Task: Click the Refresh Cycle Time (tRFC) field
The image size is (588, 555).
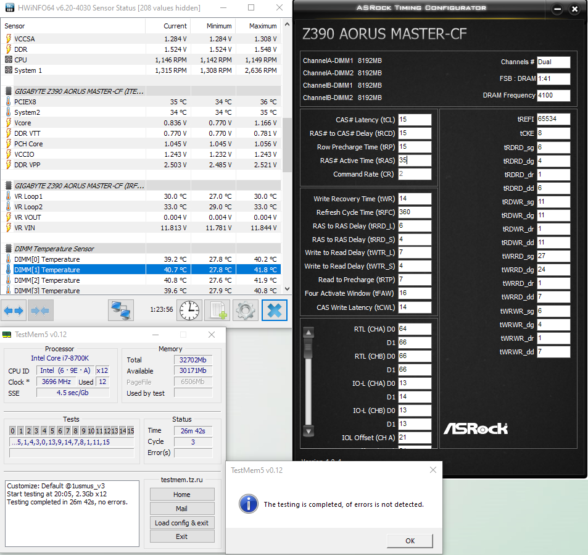Action: pyautogui.click(x=415, y=212)
